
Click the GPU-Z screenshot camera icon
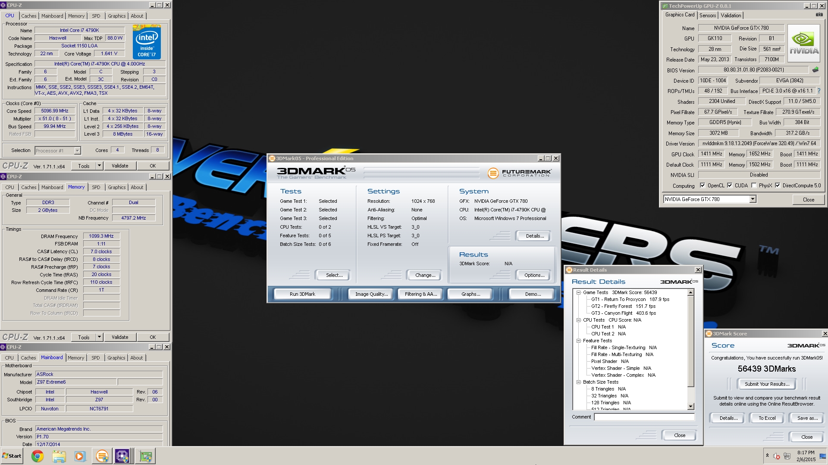tap(819, 15)
